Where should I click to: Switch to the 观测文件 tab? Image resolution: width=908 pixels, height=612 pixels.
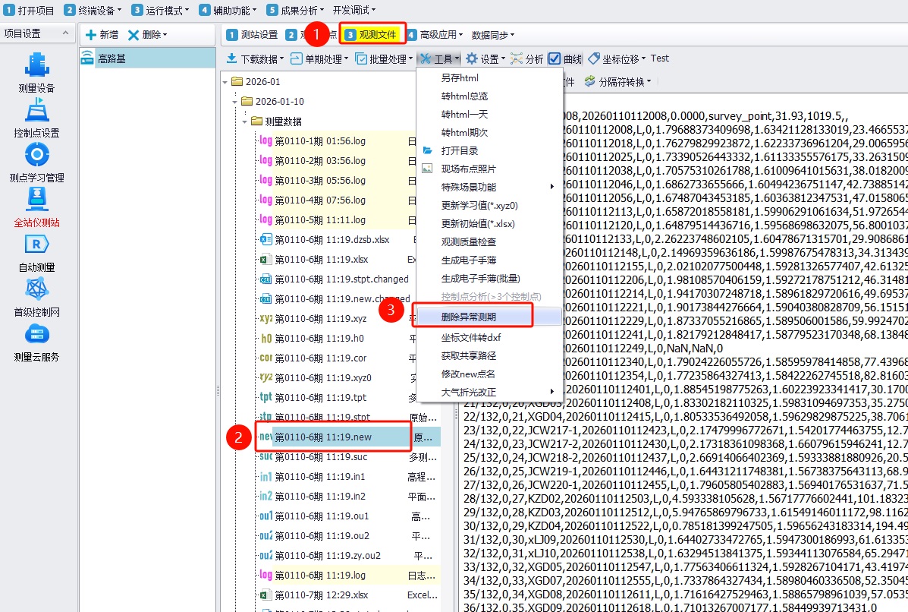[x=372, y=35]
